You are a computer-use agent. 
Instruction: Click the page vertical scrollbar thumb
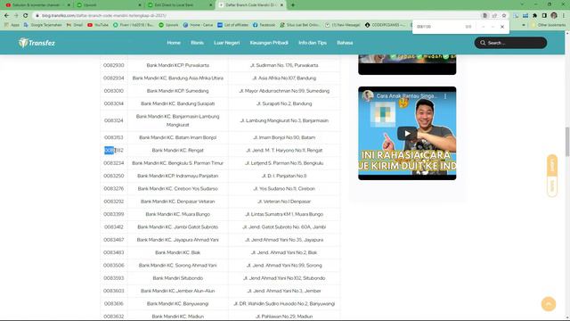point(567,142)
